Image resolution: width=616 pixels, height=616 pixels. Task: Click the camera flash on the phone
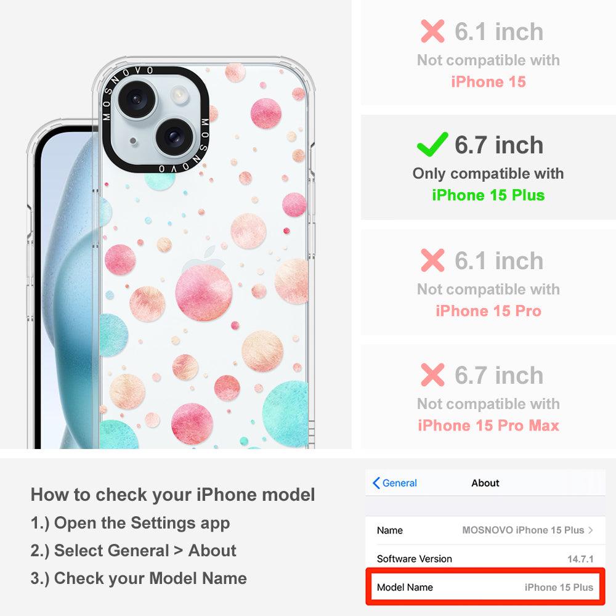point(178,95)
